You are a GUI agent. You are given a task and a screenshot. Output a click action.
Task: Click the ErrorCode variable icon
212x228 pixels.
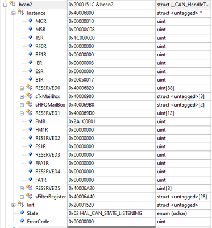22,221
